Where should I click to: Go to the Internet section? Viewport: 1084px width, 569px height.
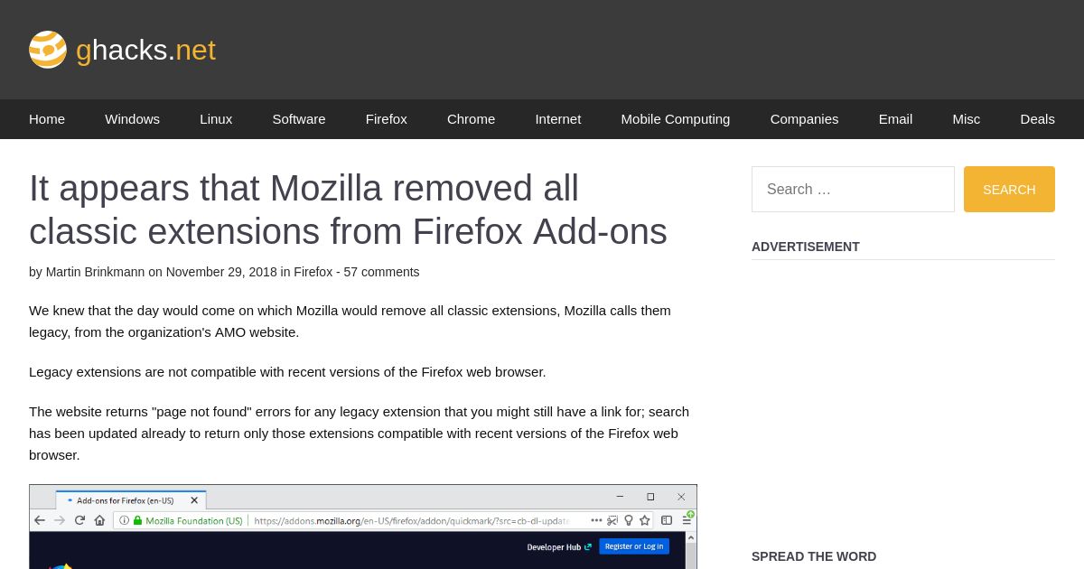(x=558, y=119)
